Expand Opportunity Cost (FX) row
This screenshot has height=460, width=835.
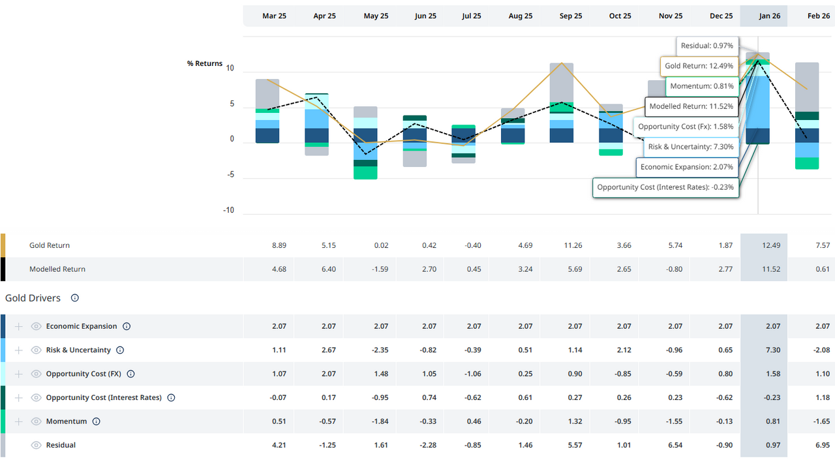pyautogui.click(x=19, y=374)
